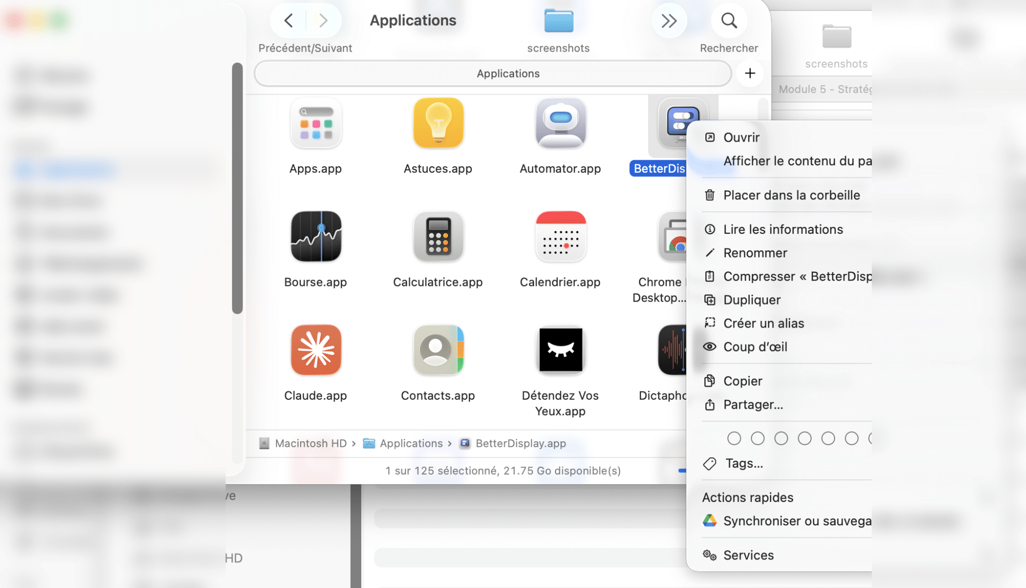Click the Détendez Vos Yeux.app icon

pos(560,350)
